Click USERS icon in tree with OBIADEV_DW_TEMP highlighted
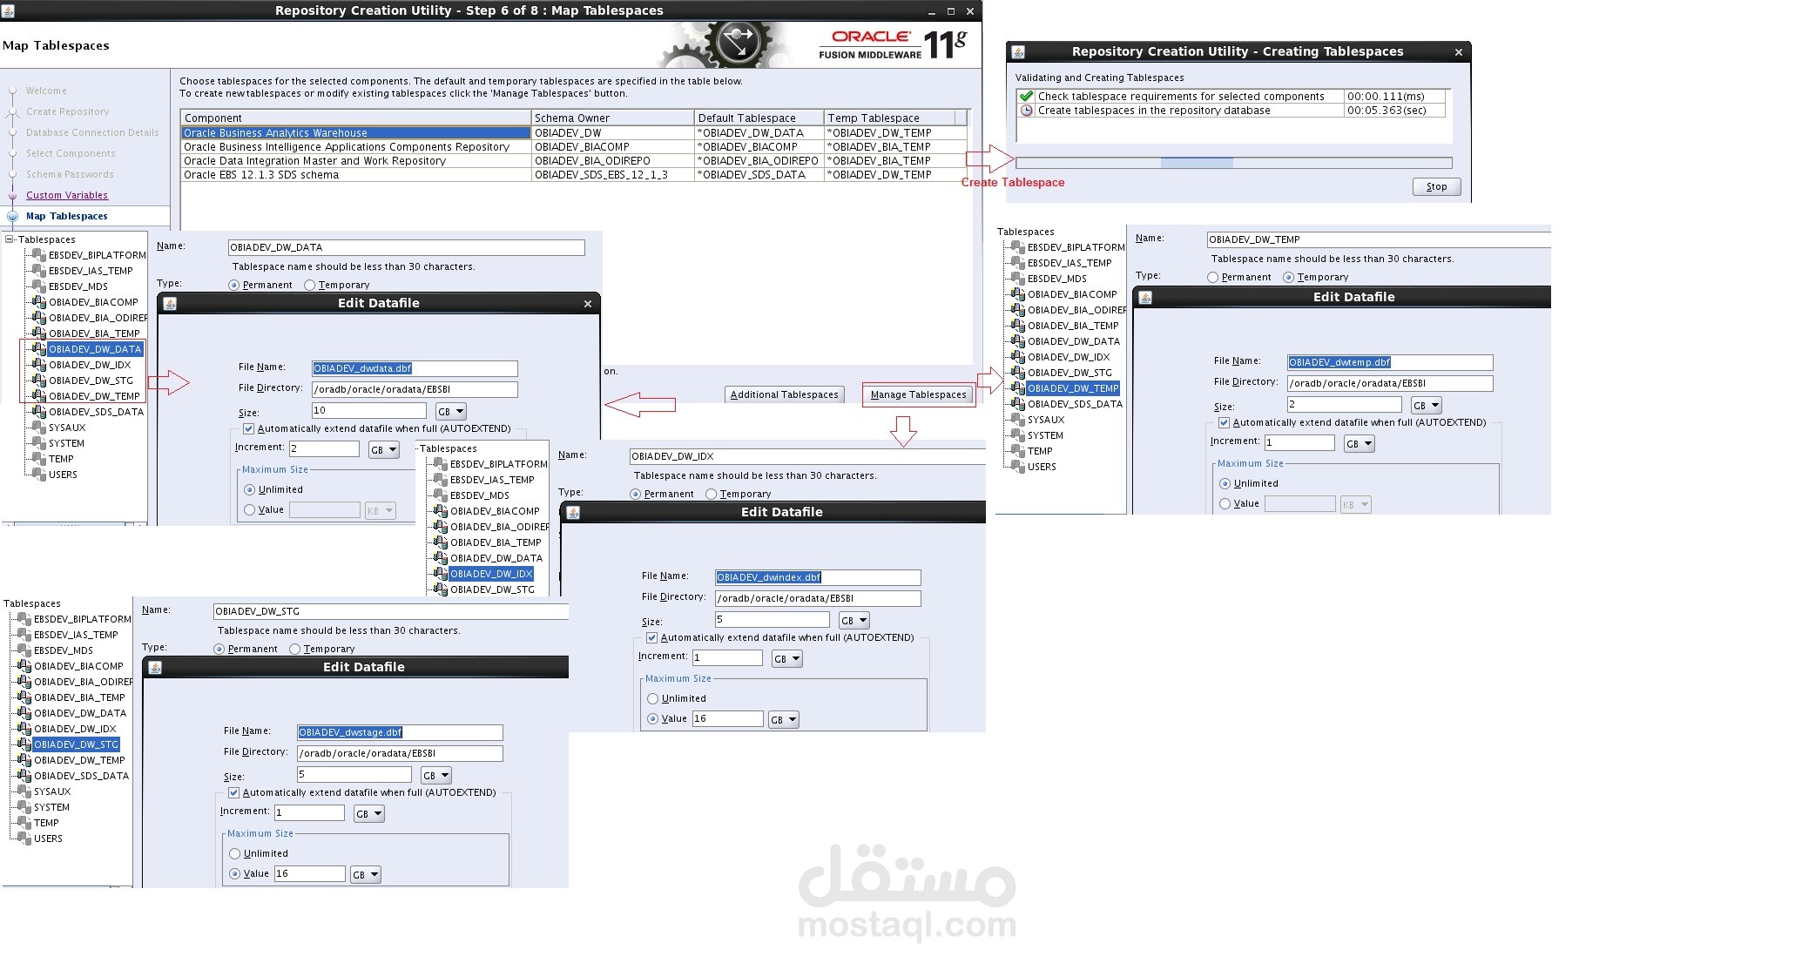1815x963 pixels. coord(1017,467)
